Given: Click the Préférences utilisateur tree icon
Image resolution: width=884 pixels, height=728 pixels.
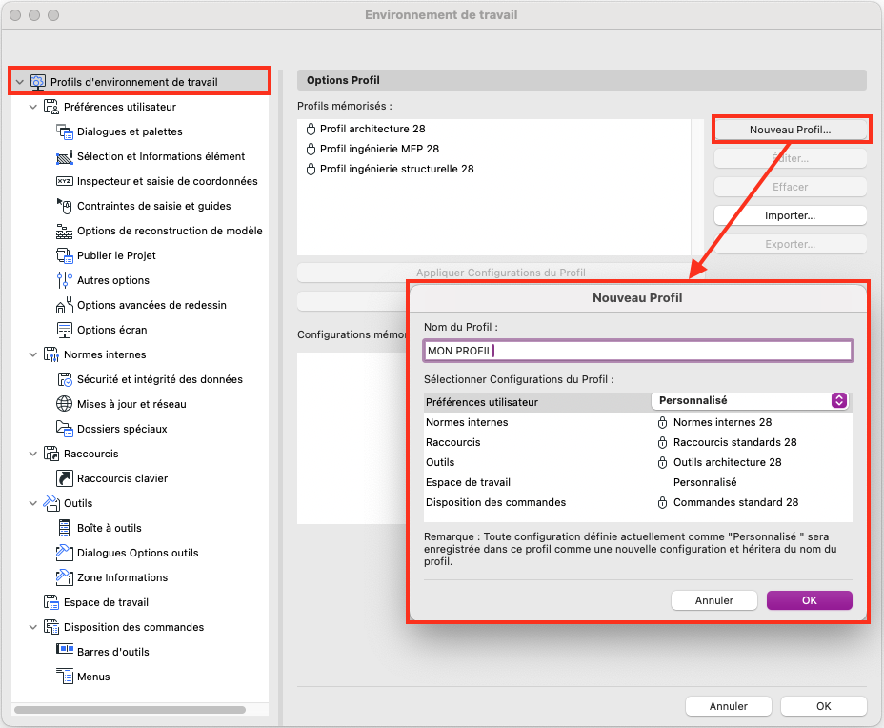Looking at the screenshot, I should [51, 107].
